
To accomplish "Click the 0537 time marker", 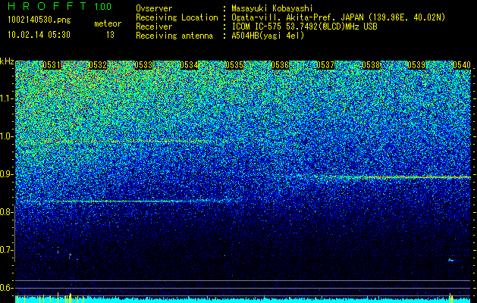I will (325, 65).
